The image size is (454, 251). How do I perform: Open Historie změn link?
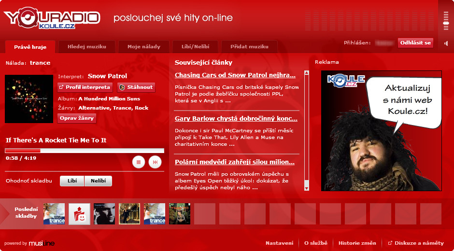[x=357, y=243]
